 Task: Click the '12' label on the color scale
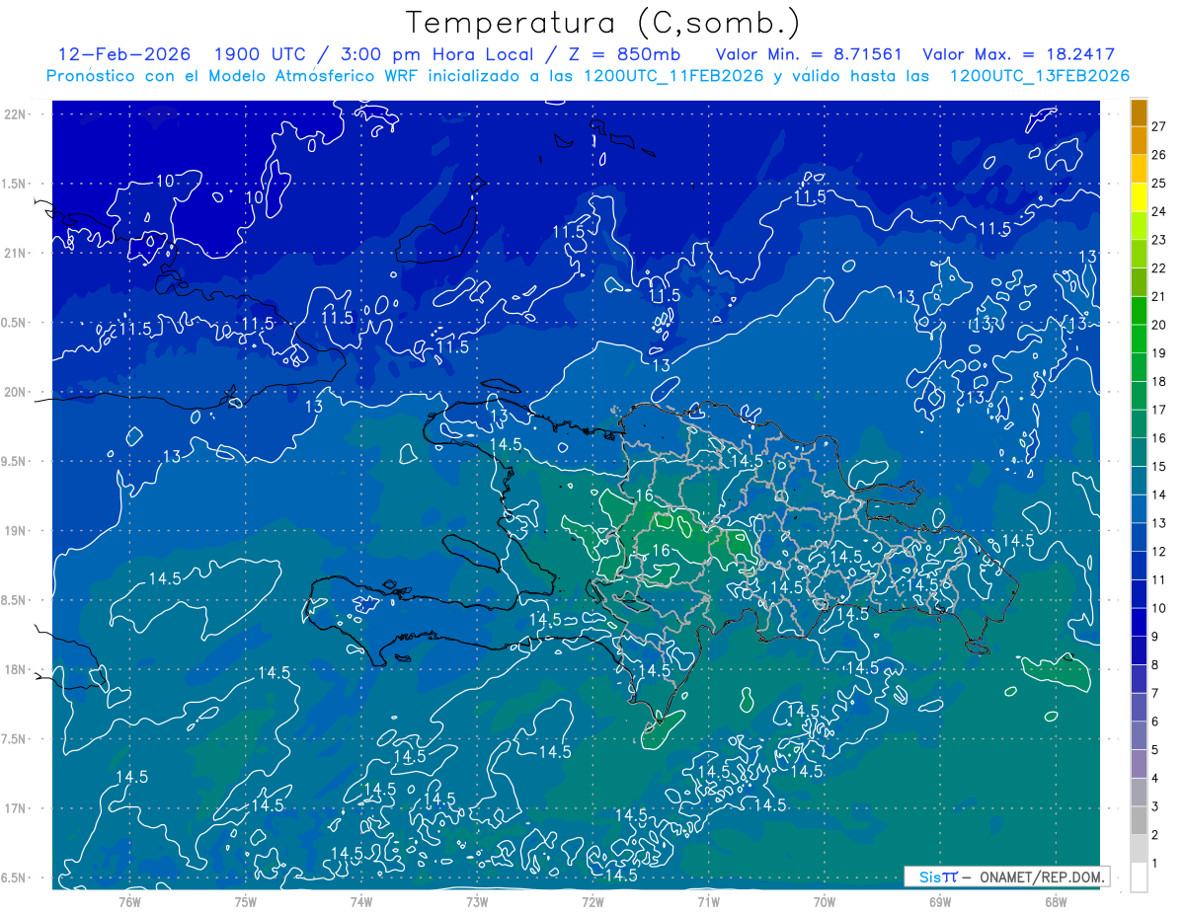1159,552
